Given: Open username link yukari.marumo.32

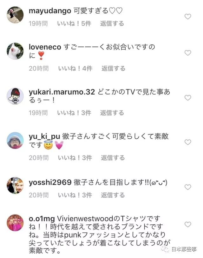Looking at the screenshot, I should [x=62, y=92].
